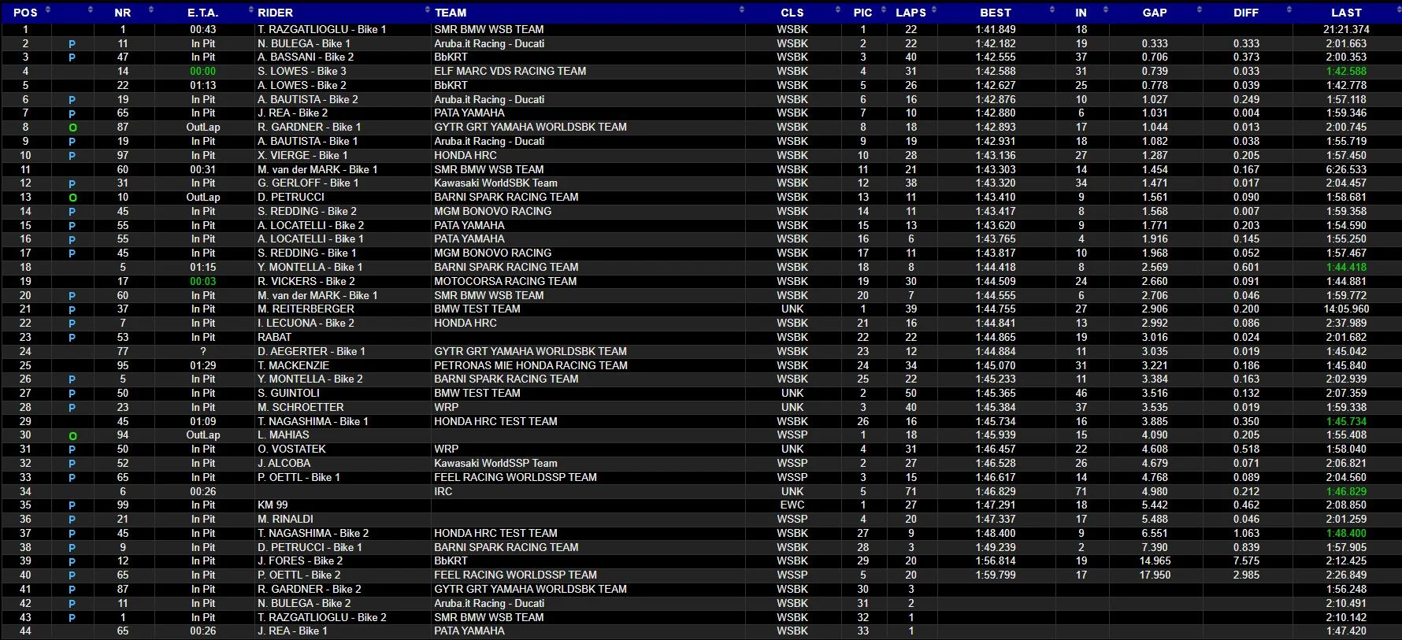Viewport: 1402px width, 640px height.
Task: Click the 'EWC' class cell
Action: 792,505
